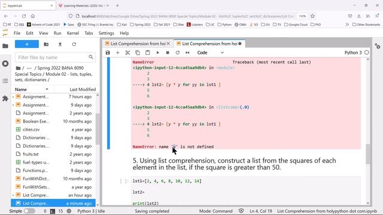Create a new folder in file browser

point(46,44)
